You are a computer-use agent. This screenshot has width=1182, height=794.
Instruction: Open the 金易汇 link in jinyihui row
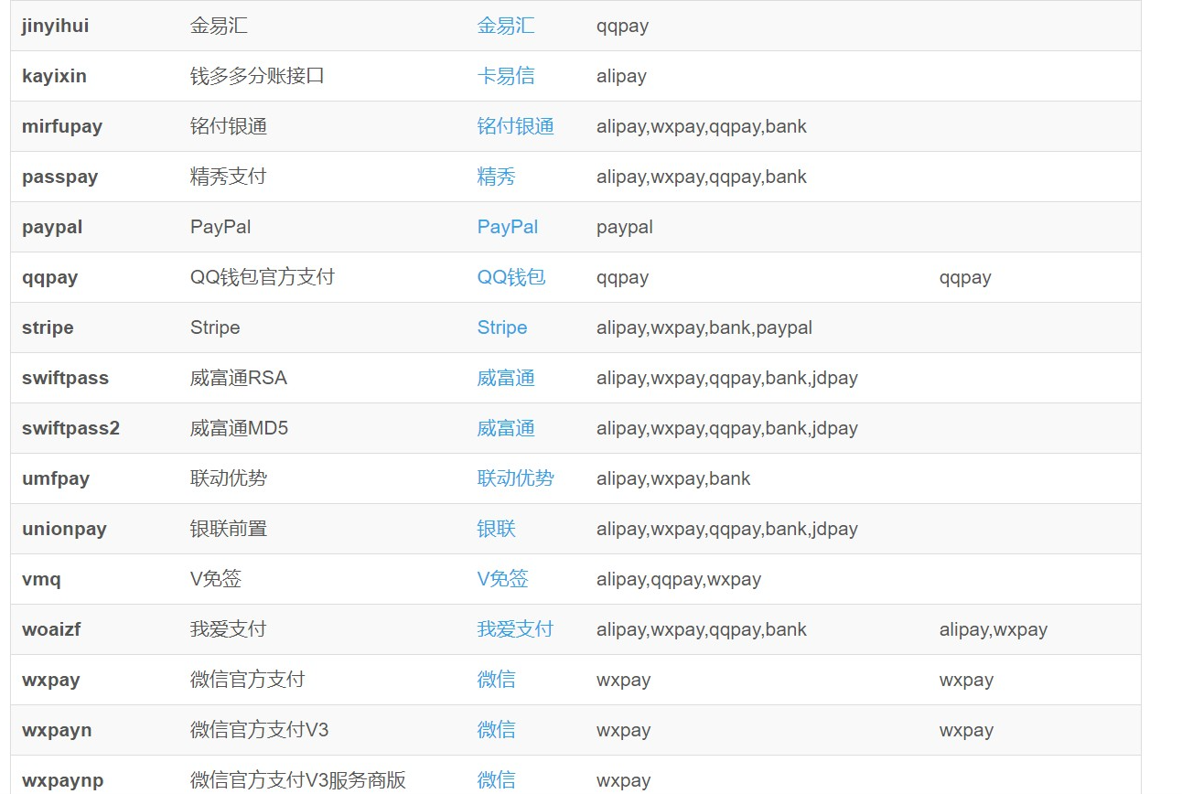pyautogui.click(x=506, y=26)
